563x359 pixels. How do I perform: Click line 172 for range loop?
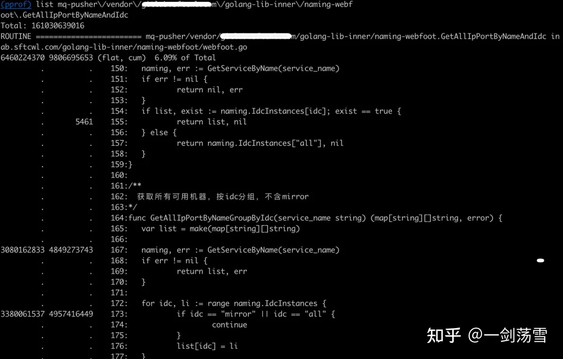coord(229,303)
